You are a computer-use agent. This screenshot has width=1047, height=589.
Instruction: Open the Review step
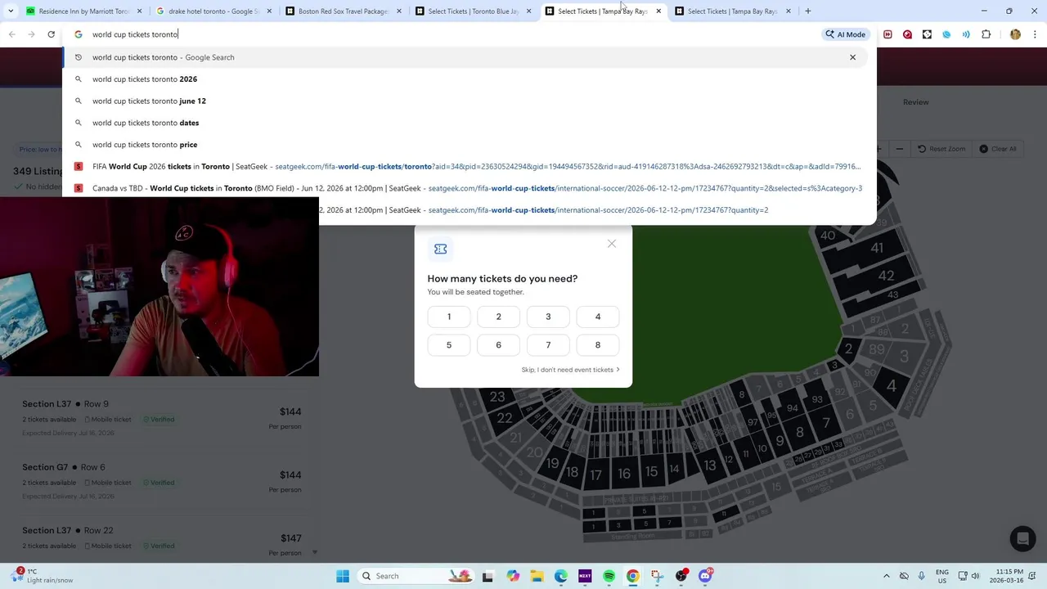point(915,102)
